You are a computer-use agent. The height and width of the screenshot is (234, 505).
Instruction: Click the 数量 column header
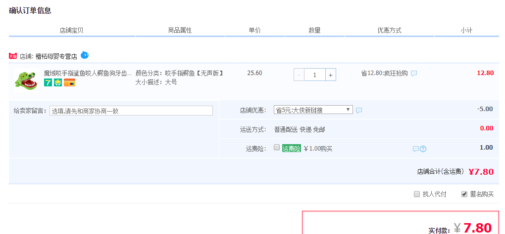point(315,31)
